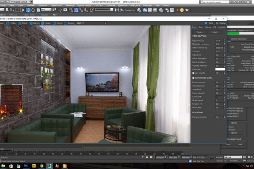
Task: Toggle the Selection Lock padlock icon
Action: click(147, 157)
